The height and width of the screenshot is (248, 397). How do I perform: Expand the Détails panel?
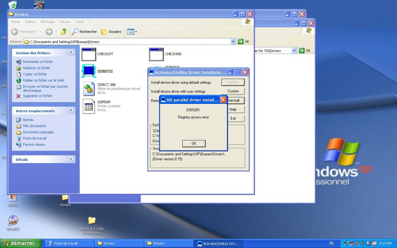(x=71, y=159)
